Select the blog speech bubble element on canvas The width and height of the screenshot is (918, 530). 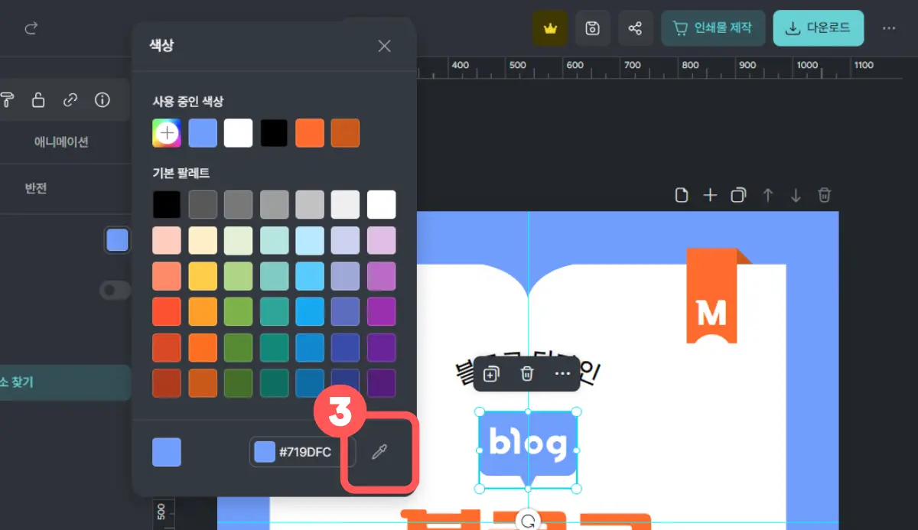528,450
